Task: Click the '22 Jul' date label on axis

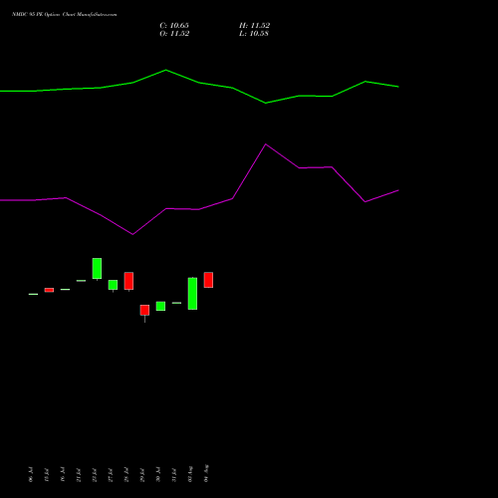Action: (95, 475)
